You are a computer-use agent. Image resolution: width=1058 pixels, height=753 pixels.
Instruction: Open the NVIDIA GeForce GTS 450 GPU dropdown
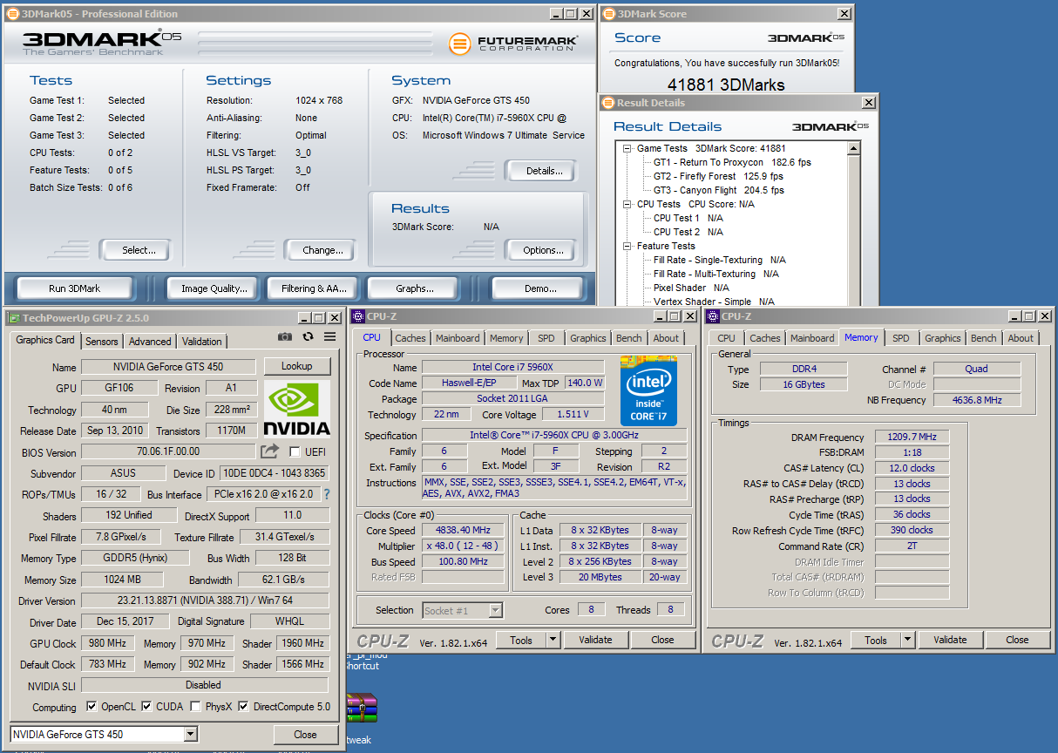coord(191,735)
